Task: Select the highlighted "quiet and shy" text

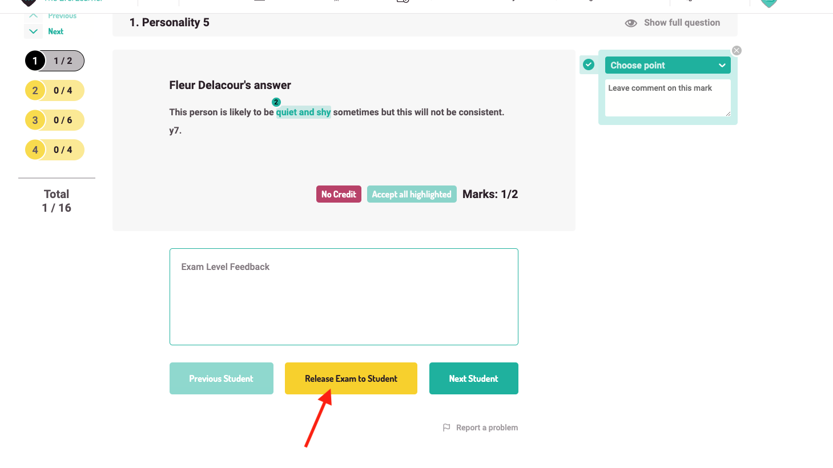Action: 303,112
